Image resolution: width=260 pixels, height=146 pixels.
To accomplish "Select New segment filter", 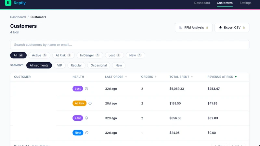I will pos(119,66).
